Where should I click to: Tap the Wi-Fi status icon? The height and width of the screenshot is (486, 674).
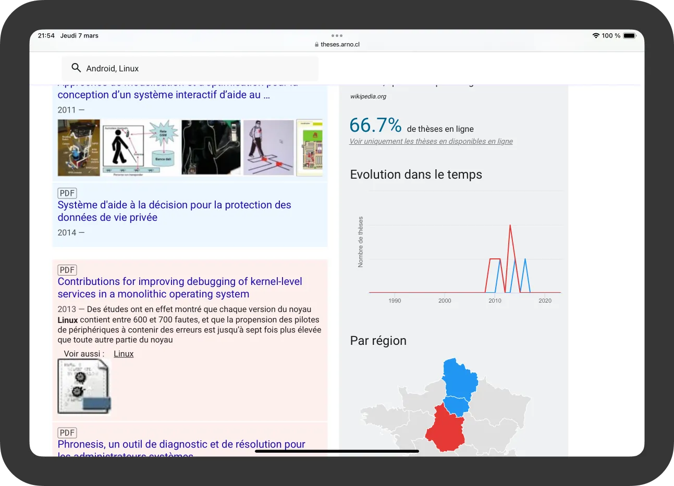coord(595,35)
